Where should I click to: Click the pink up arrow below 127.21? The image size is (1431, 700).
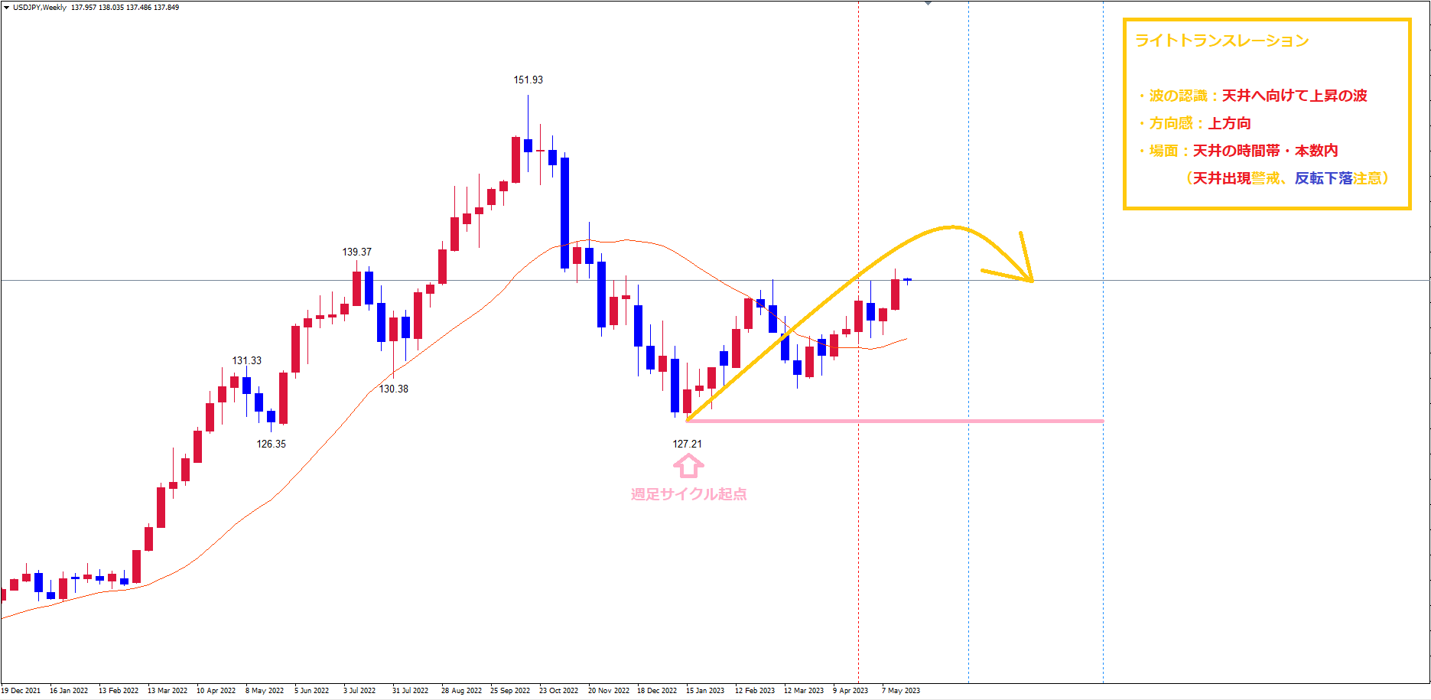(x=688, y=466)
